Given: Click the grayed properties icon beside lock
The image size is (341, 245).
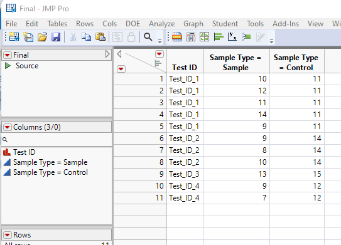Looking at the screenshot, I should (x=117, y=37).
